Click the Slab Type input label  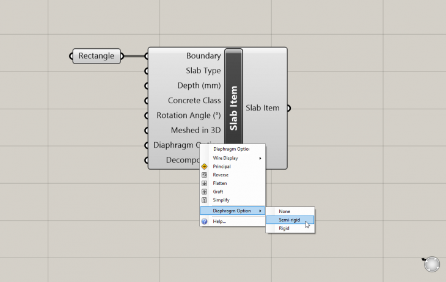pyautogui.click(x=203, y=71)
